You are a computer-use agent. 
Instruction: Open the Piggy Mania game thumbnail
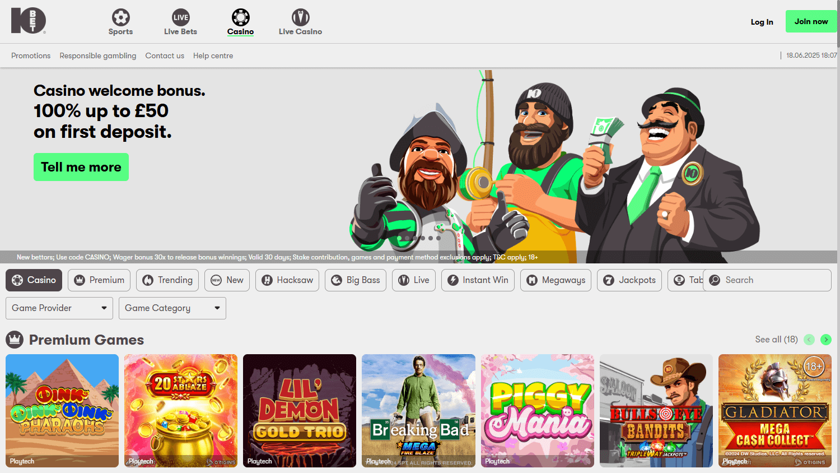click(537, 410)
